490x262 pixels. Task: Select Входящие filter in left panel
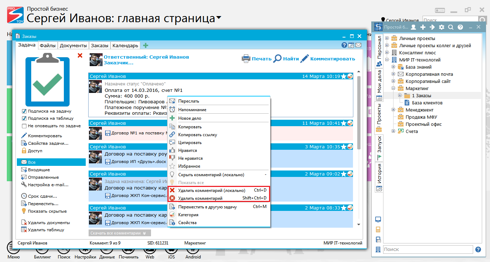(x=39, y=170)
